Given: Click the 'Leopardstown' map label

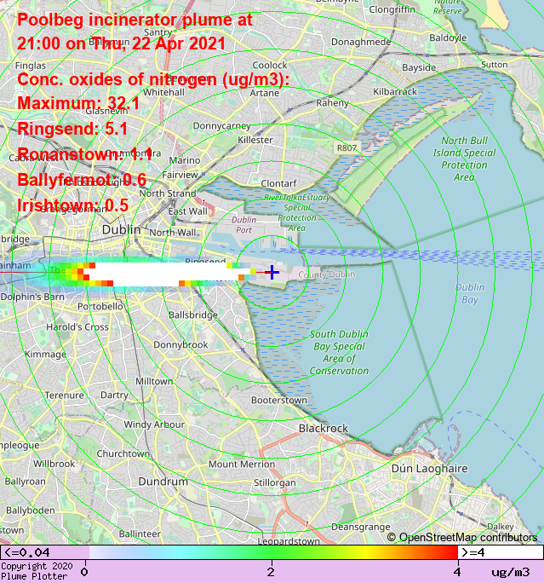Looking at the screenshot, I should [x=289, y=540].
